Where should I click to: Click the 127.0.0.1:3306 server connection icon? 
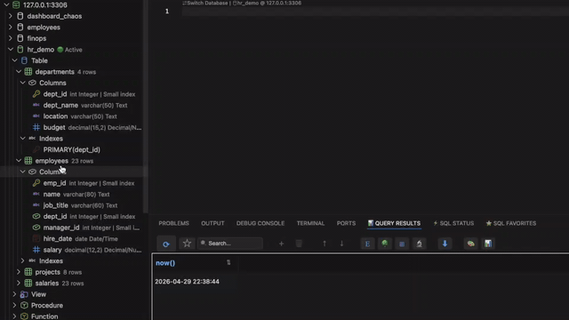[x=16, y=4]
